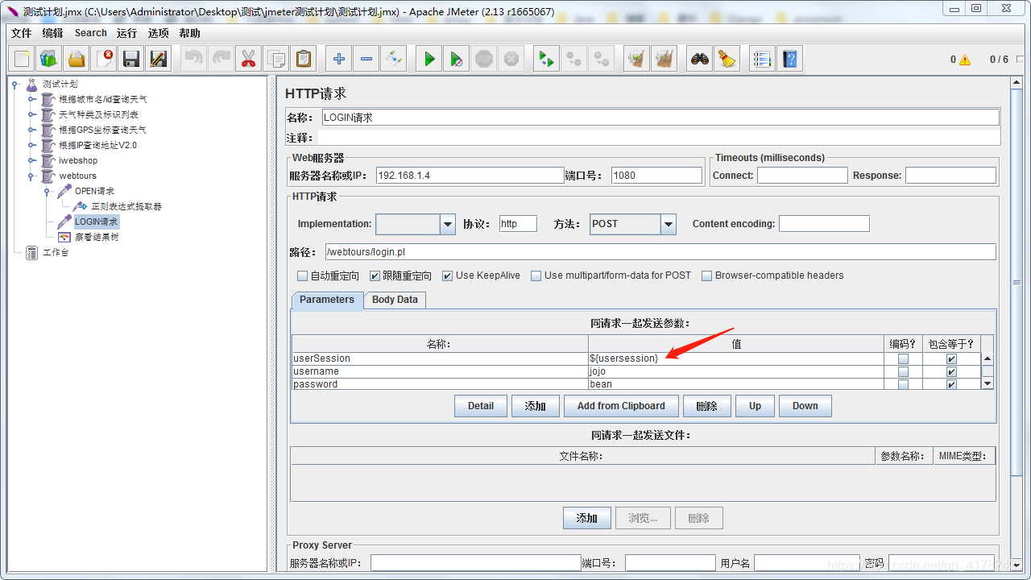The width and height of the screenshot is (1031, 580).
Task: Switch to the Body Data tab
Action: coord(395,300)
